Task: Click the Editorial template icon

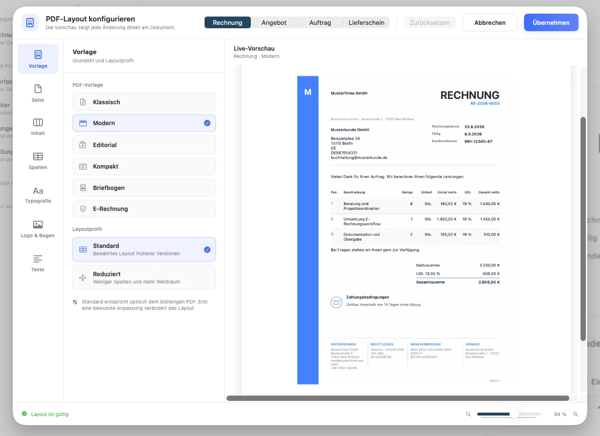Action: coord(83,145)
